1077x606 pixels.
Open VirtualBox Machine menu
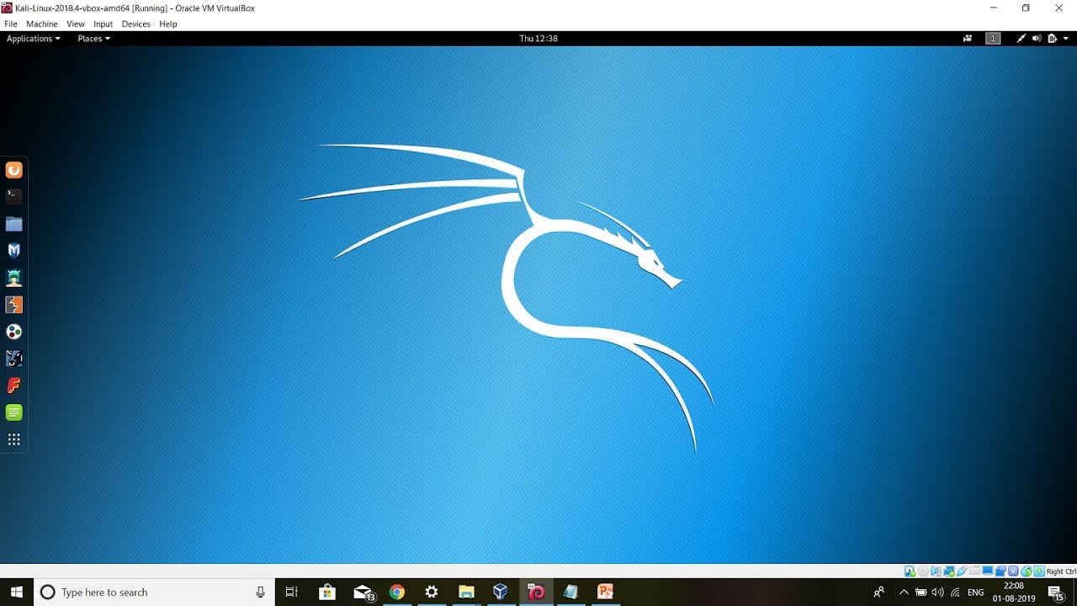coord(42,24)
